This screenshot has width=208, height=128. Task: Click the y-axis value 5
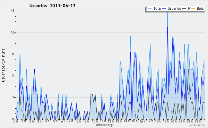(x=14, y=75)
